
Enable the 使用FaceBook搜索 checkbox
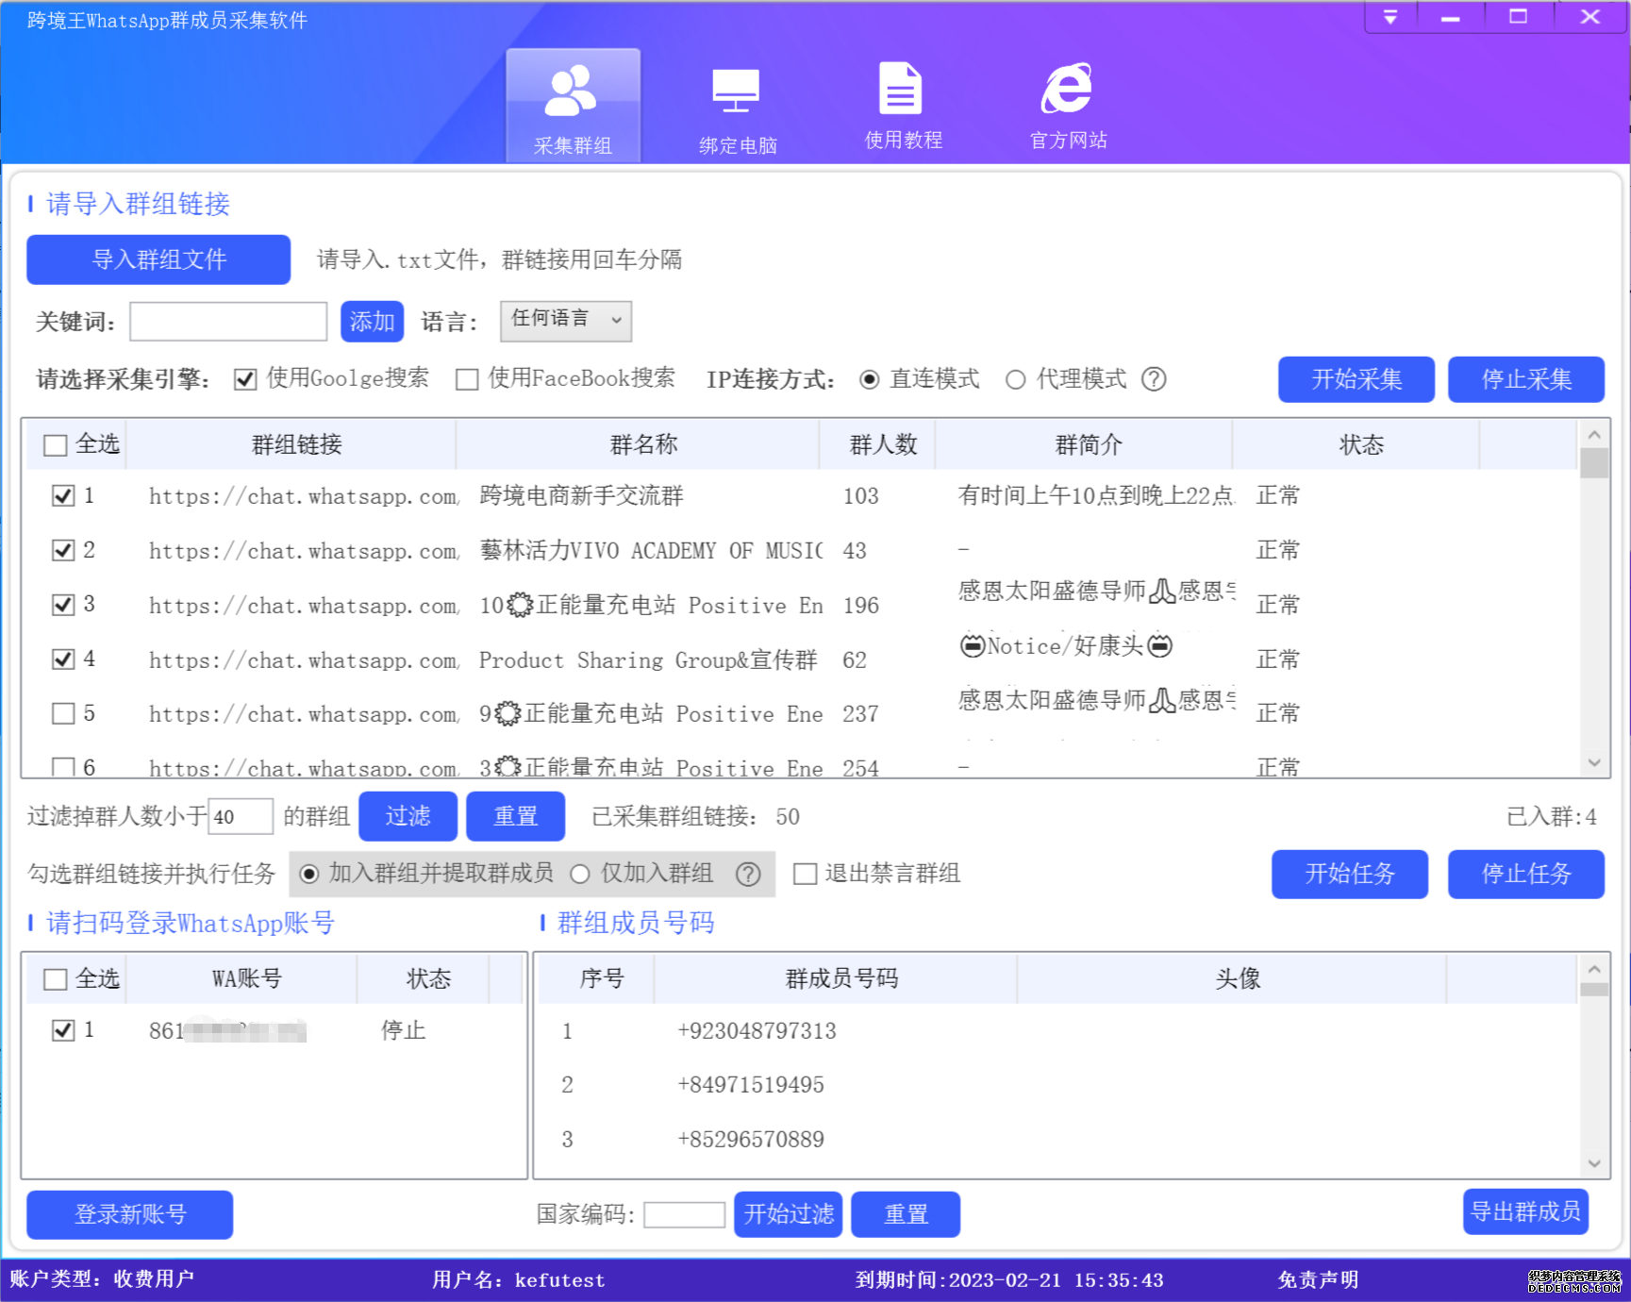click(x=467, y=379)
